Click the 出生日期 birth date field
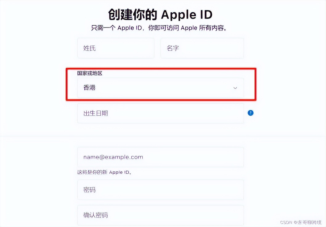Viewport: 326px width, 227px height. coord(161,113)
